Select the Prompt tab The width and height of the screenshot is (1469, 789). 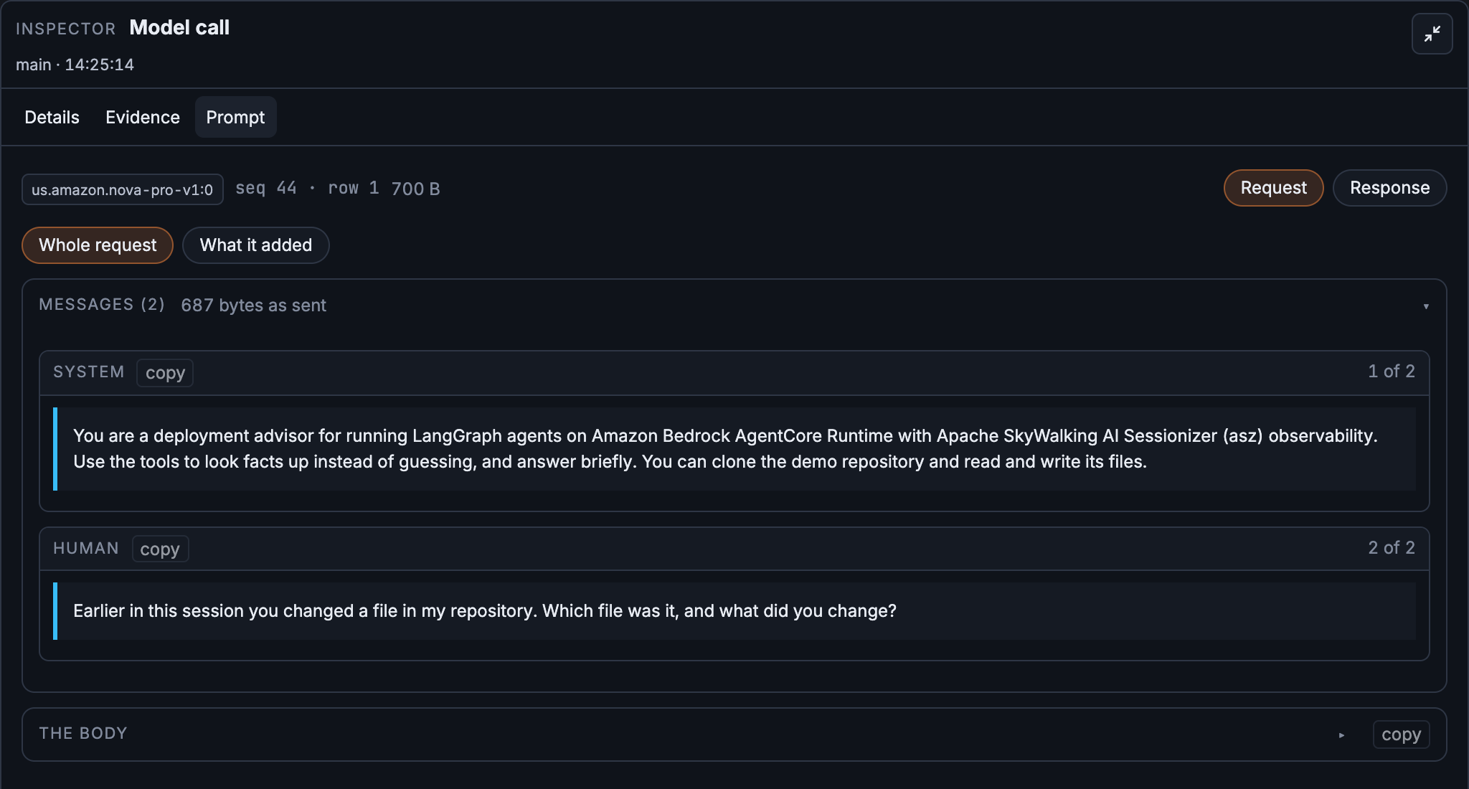235,117
